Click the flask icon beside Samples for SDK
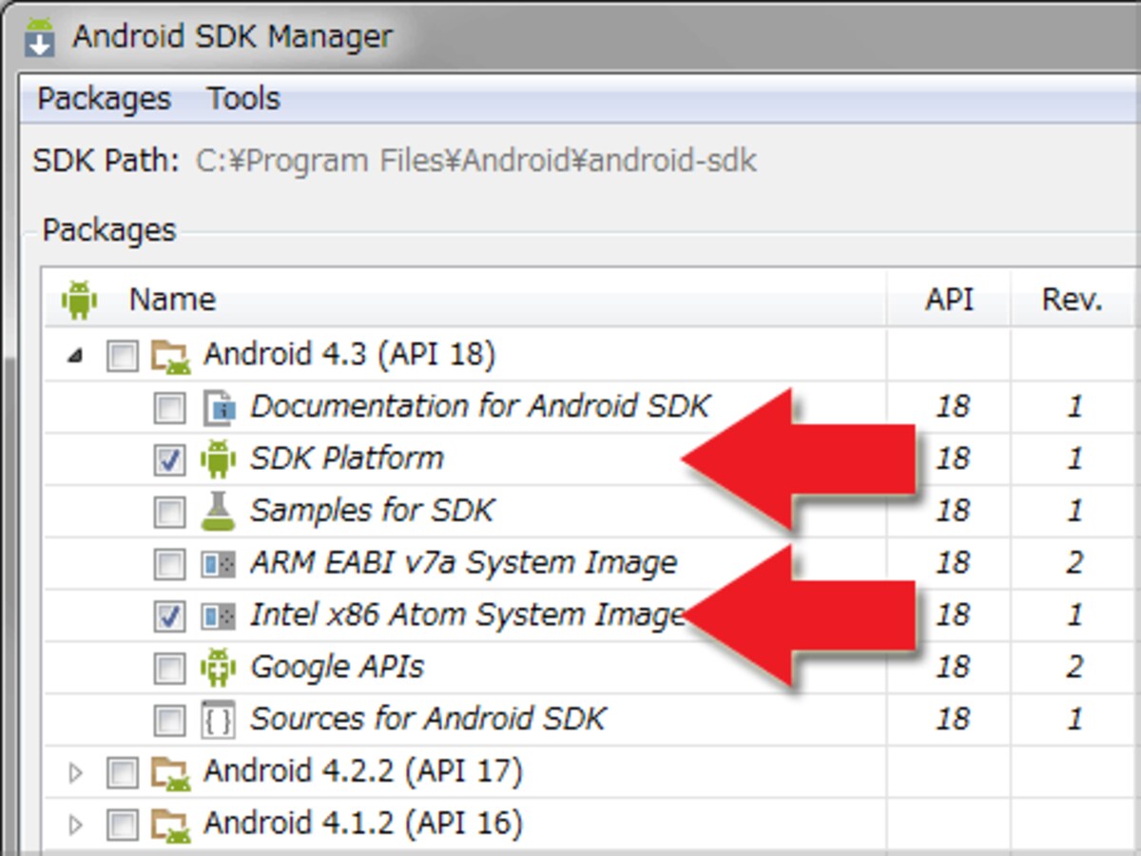 [x=218, y=512]
